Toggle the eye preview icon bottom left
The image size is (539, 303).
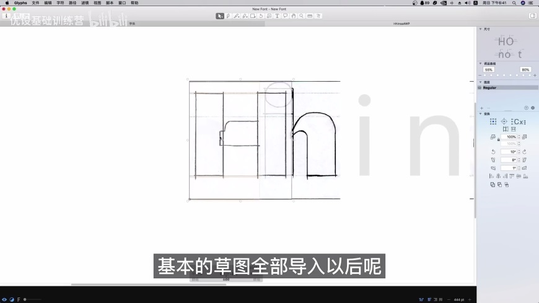tap(4, 299)
